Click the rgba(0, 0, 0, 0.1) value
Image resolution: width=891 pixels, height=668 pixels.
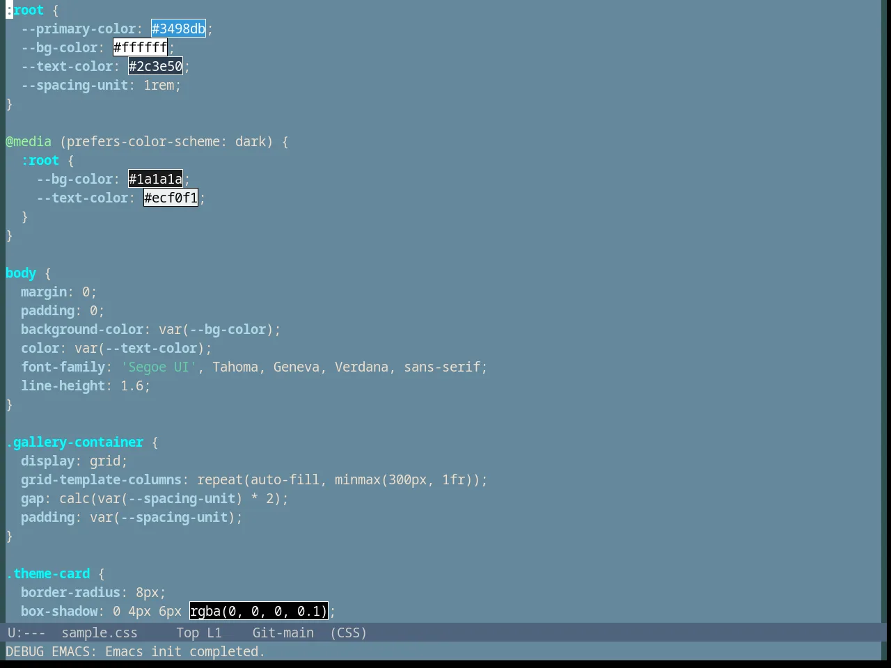259,611
